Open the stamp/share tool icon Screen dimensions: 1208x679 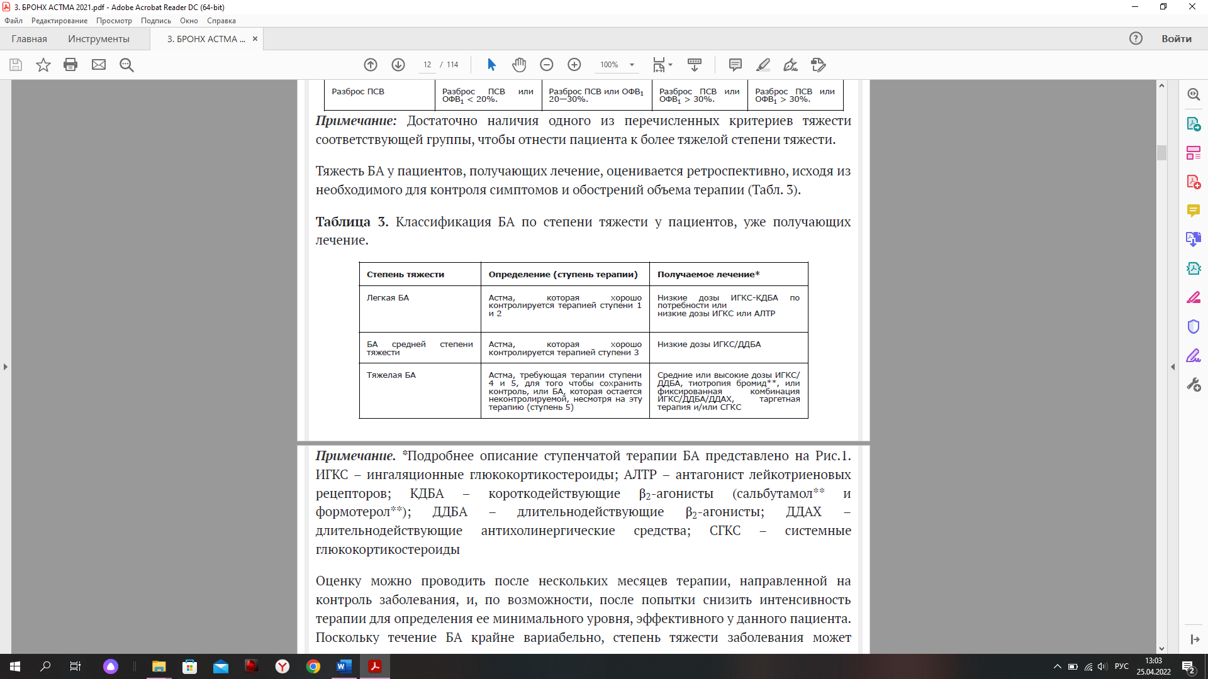[x=819, y=65]
